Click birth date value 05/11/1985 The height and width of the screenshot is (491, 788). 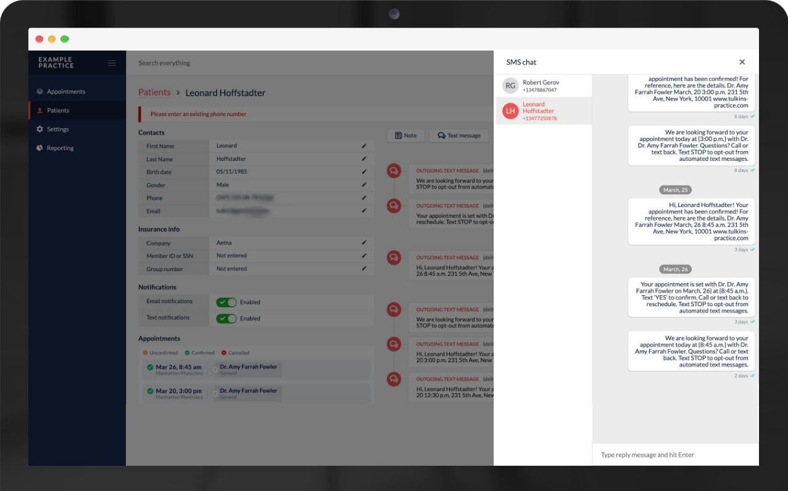pos(231,172)
